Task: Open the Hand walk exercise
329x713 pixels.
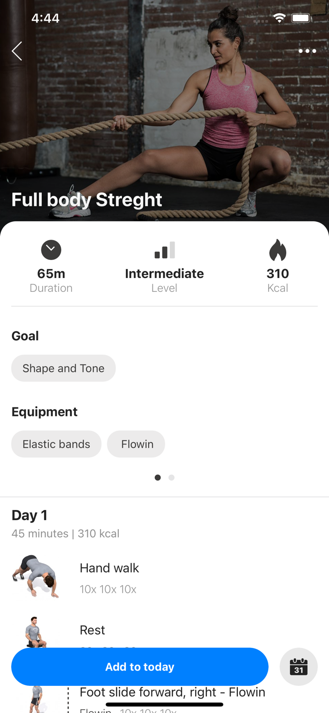Action: 109,568
